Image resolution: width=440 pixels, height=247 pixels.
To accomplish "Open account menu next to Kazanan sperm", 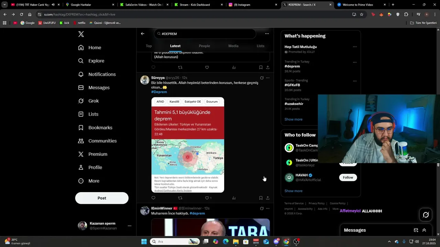I will coord(130,226).
